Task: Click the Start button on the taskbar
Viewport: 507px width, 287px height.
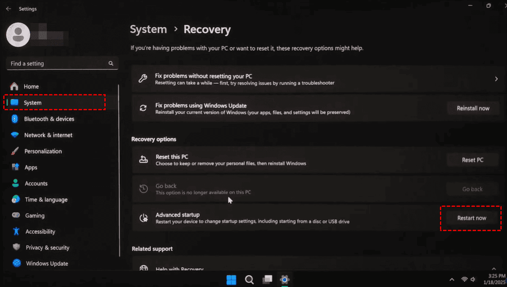Action: [231, 279]
